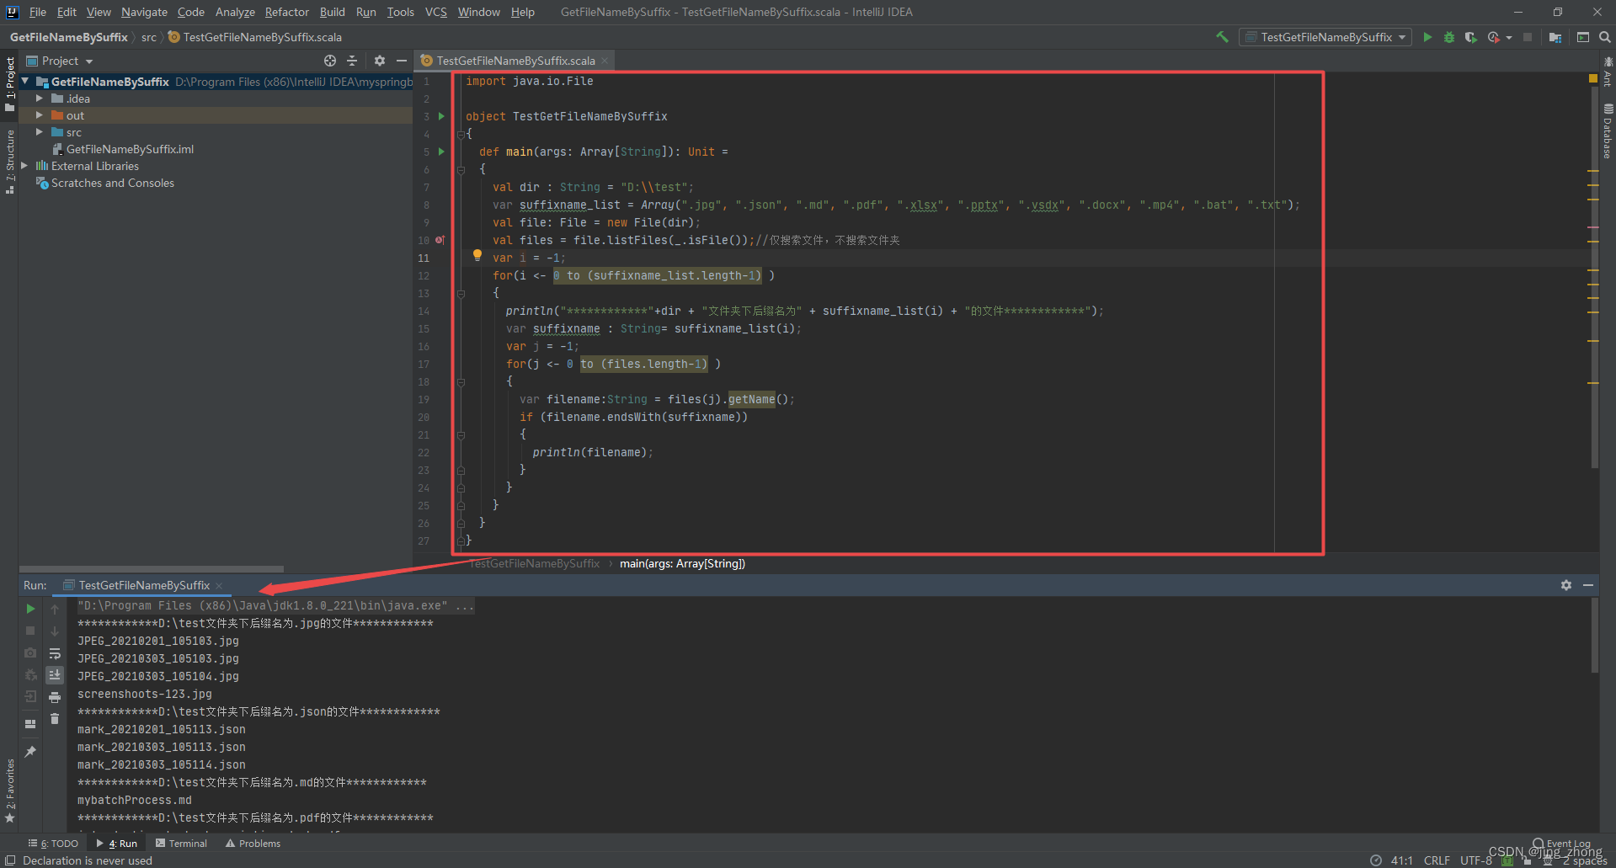Click the CRLF line separator in status bar
The height and width of the screenshot is (868, 1616).
click(1437, 860)
